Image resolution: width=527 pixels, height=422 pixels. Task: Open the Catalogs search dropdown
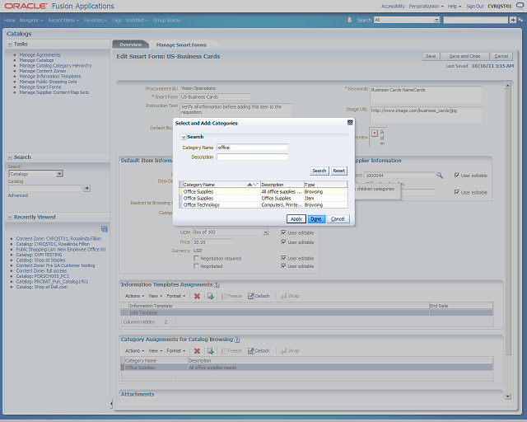coord(59,174)
